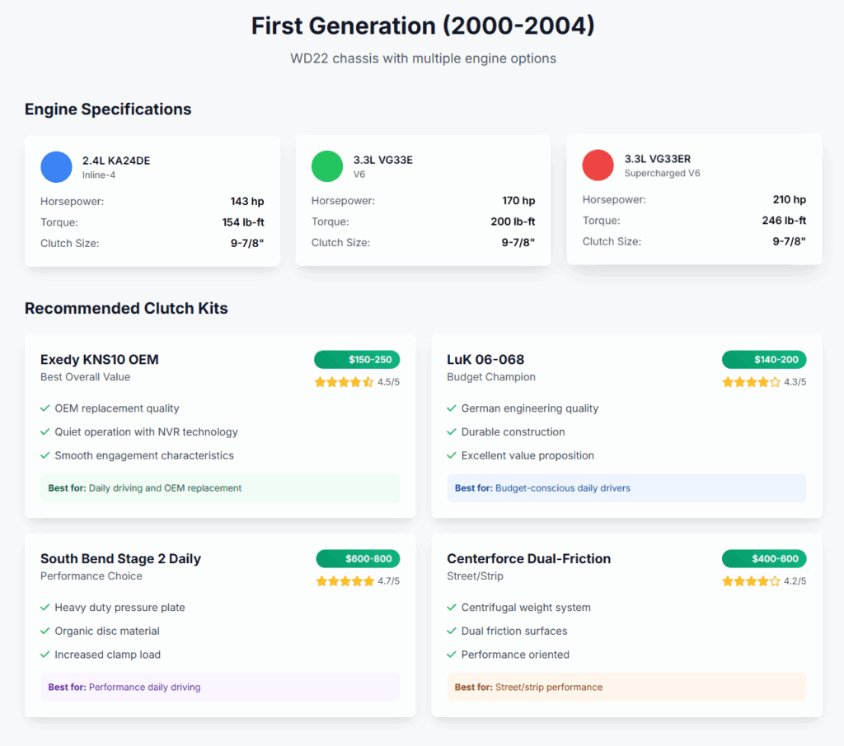
Task: Click the '246 lb-ft' torque value
Action: tap(785, 221)
